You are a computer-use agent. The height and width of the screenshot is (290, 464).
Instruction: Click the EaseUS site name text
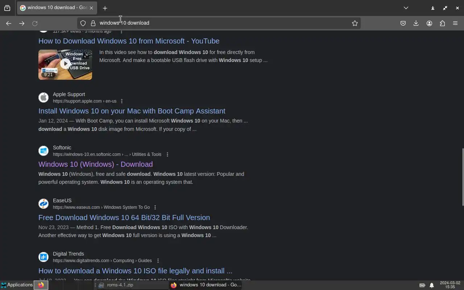pyautogui.click(x=62, y=200)
